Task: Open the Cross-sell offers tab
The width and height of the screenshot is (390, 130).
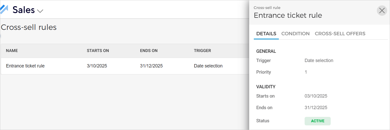Action: [340, 34]
